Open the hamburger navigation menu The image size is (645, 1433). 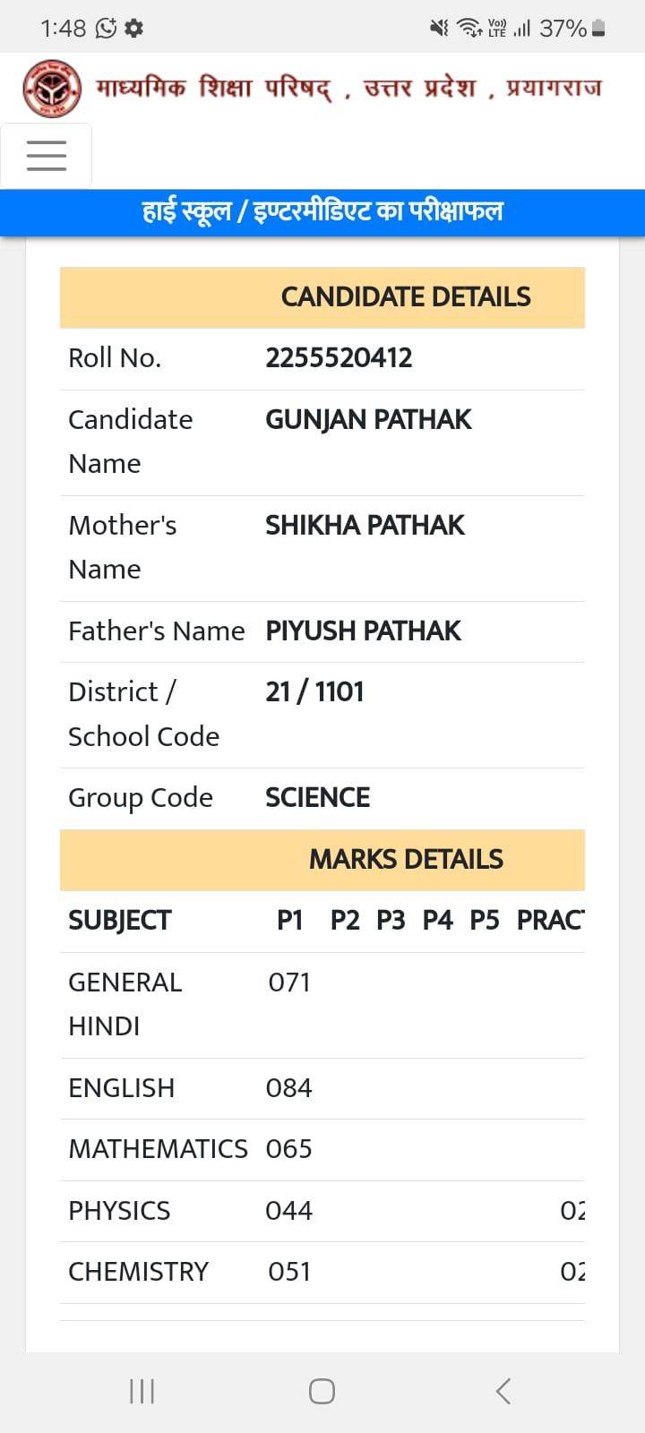(47, 156)
